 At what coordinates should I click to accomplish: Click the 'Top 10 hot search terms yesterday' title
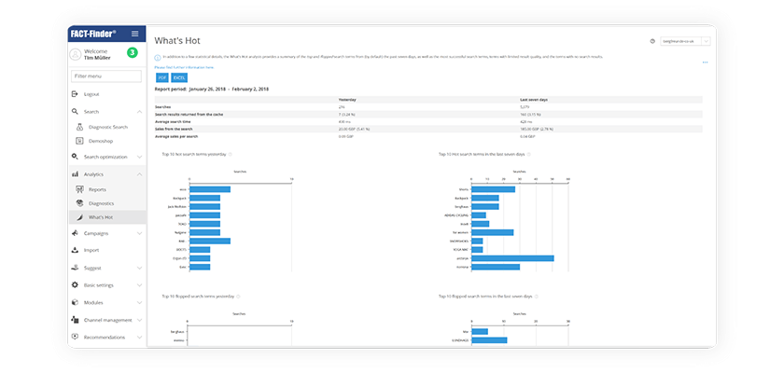tap(194, 154)
